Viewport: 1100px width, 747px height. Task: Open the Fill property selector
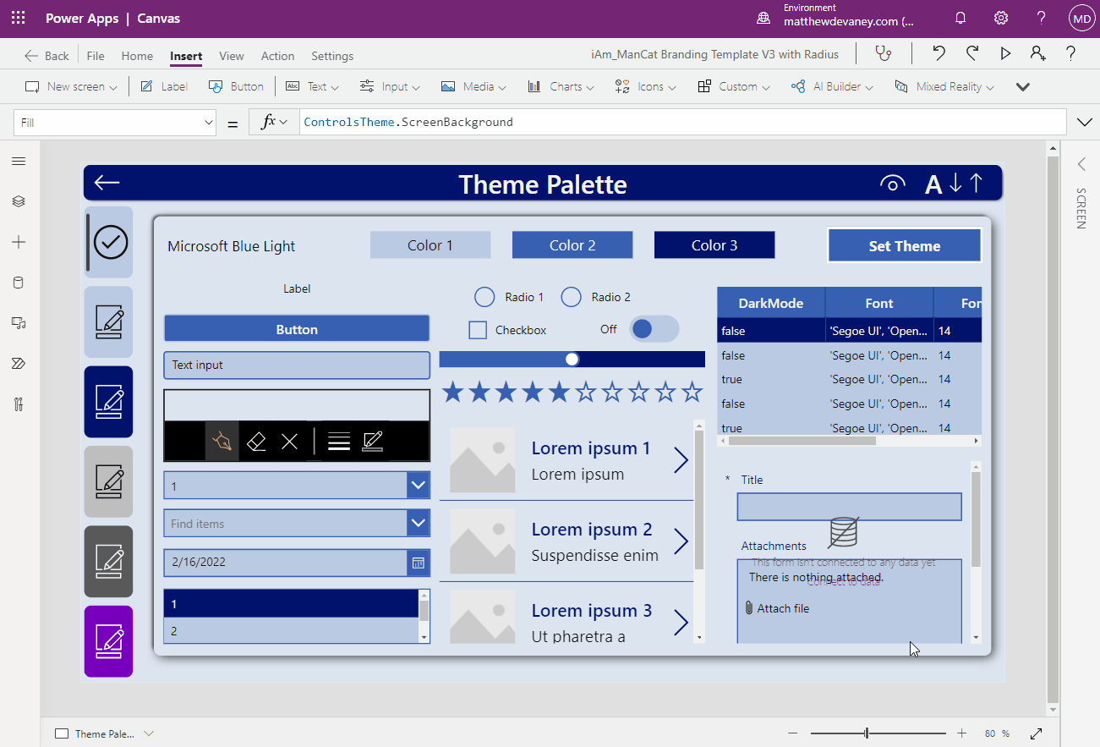[x=114, y=122]
